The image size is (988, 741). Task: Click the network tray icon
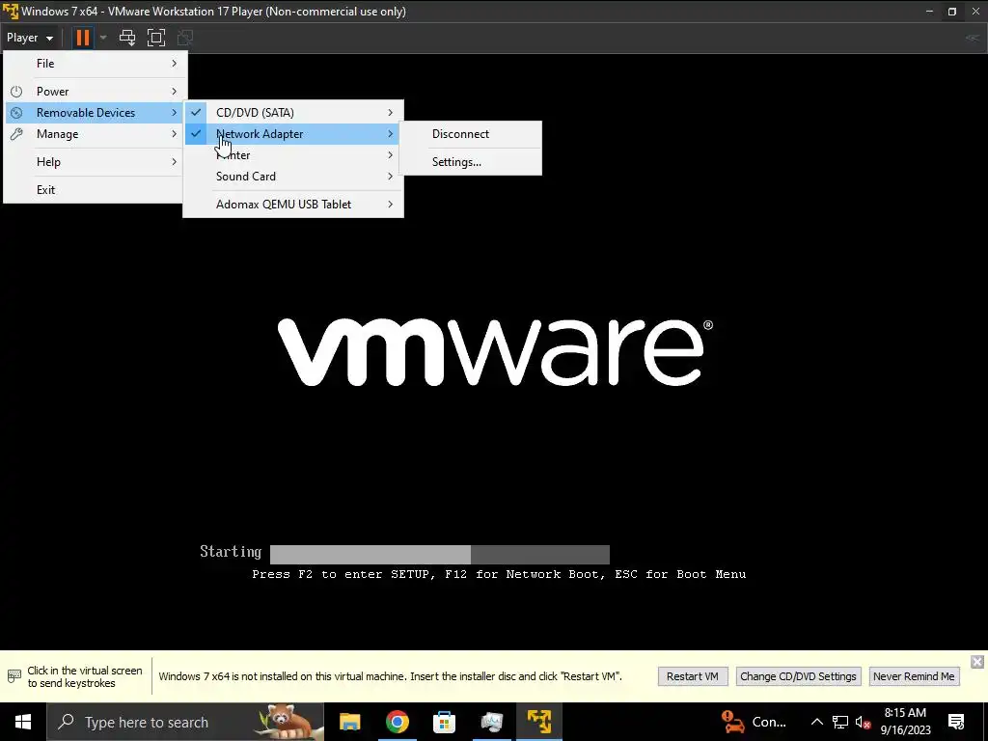[840, 722]
